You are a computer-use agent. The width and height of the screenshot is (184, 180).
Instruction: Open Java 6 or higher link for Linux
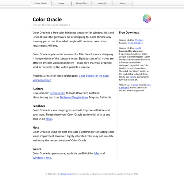point(135,86)
